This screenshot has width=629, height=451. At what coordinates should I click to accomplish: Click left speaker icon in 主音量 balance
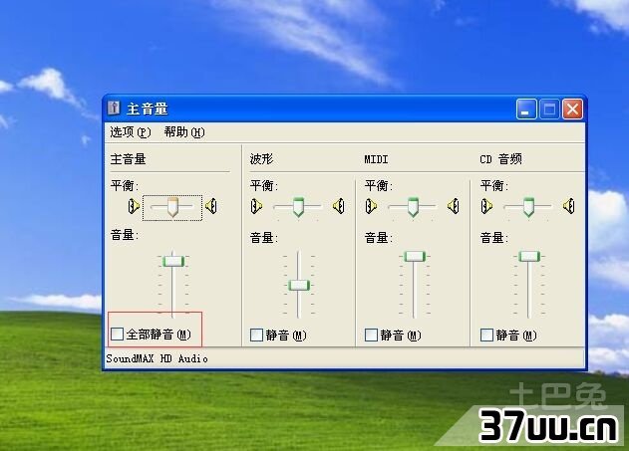pyautogui.click(x=134, y=206)
